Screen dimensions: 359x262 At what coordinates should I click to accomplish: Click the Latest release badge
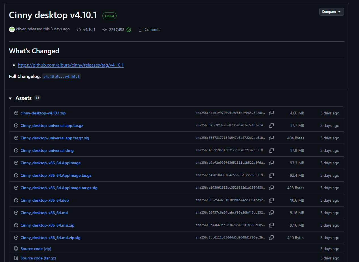click(x=109, y=16)
